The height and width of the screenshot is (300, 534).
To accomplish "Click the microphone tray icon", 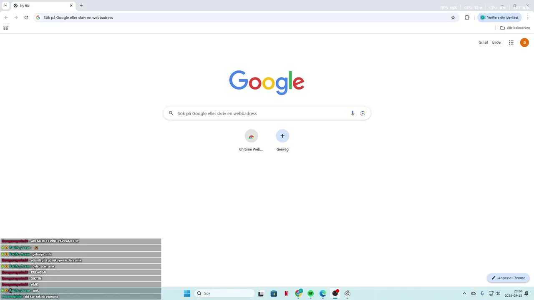I will (482, 293).
